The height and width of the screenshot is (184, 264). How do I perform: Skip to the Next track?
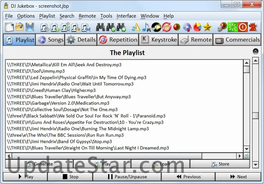(x=238, y=177)
